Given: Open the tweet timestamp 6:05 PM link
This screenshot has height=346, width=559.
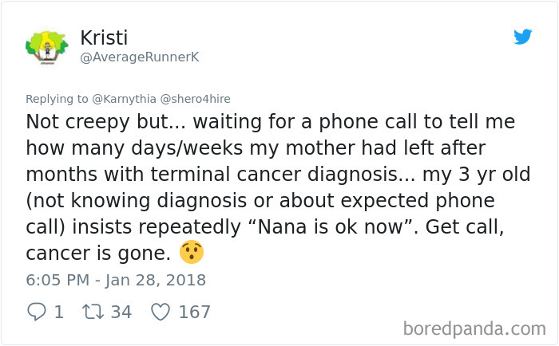Looking at the screenshot, I should coord(58,280).
